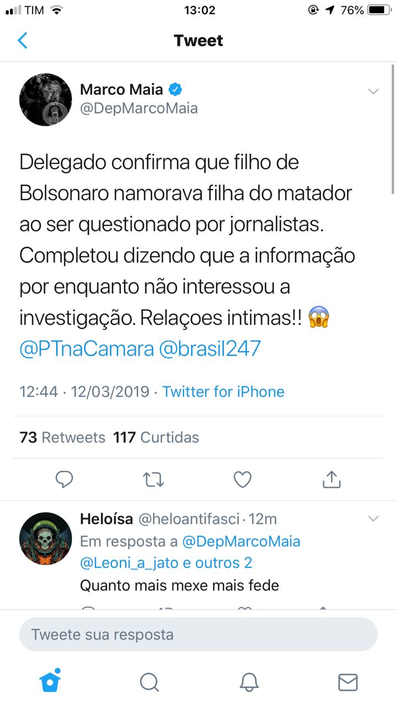Reply to Marco Maia's tweet
Viewport: 397px width, 706px height.
65,479
